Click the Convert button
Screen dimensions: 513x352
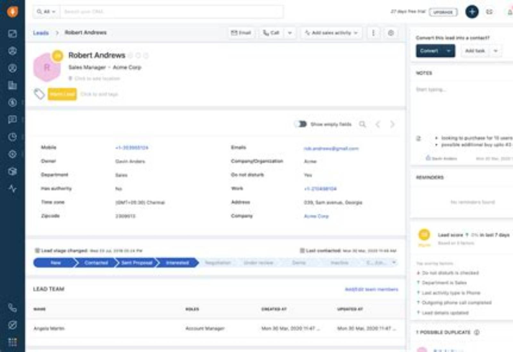tap(429, 51)
